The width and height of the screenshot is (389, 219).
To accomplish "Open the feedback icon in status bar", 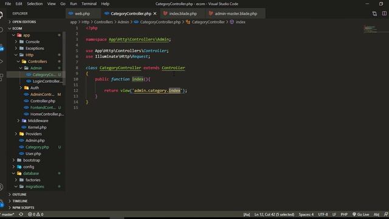I will 386,214.
